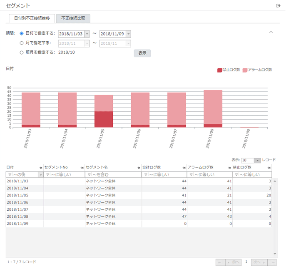Open records-per-page dropdown showing 10

click(258, 160)
